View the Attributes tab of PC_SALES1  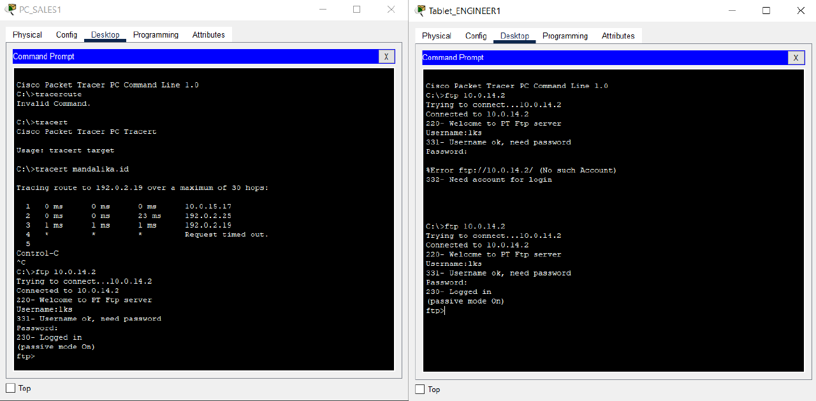(x=208, y=35)
